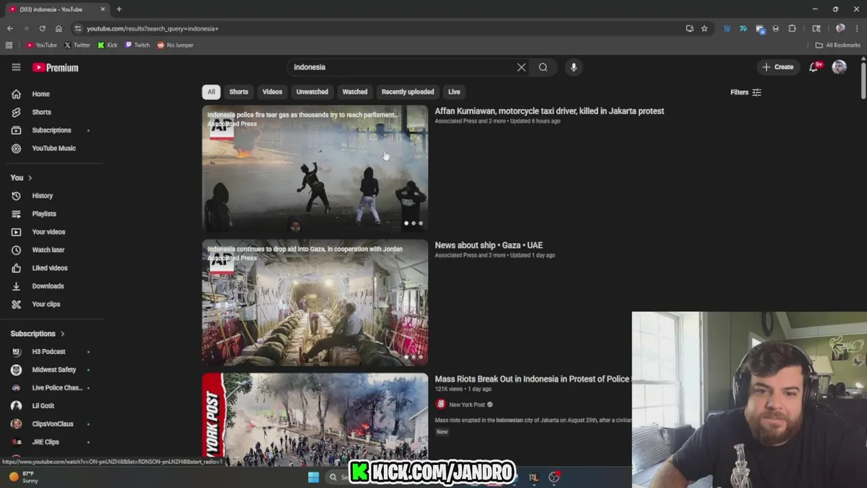Open the YouTube bookmark in the bookmarks bar

[x=41, y=45]
